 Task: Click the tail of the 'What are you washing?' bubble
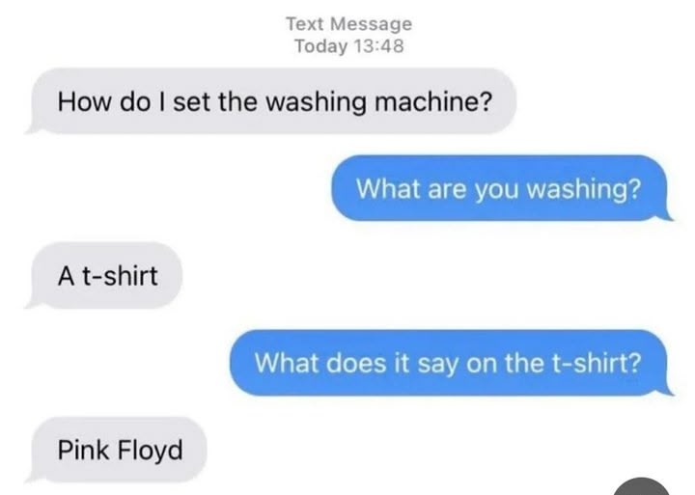pos(665,216)
